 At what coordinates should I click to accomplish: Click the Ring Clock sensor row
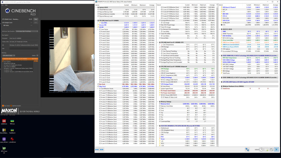pyautogui.click(x=125, y=86)
